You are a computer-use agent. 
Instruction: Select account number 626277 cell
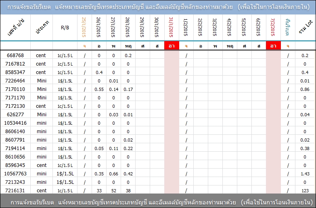[15, 114]
